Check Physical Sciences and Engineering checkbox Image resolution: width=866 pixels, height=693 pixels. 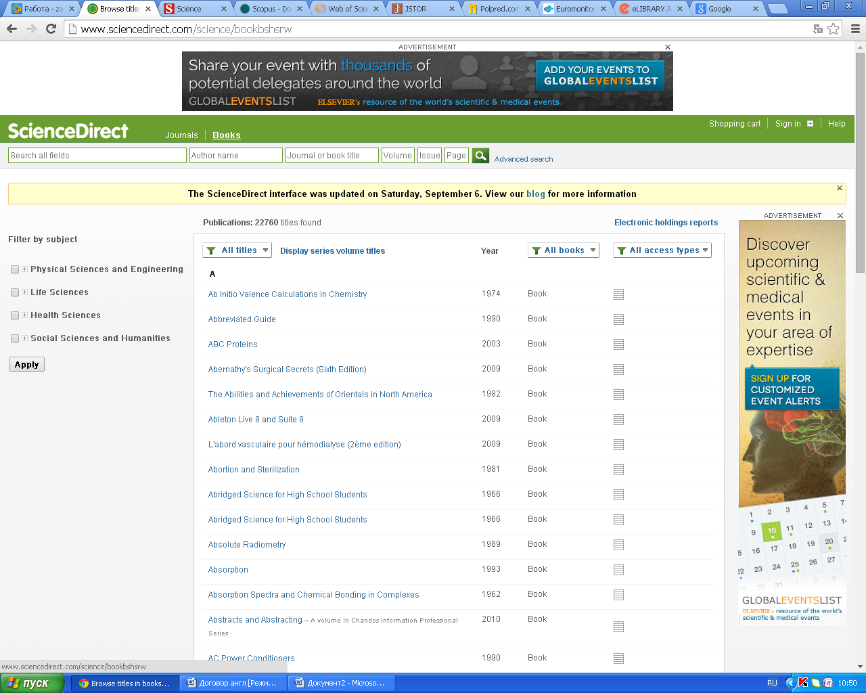pos(15,269)
